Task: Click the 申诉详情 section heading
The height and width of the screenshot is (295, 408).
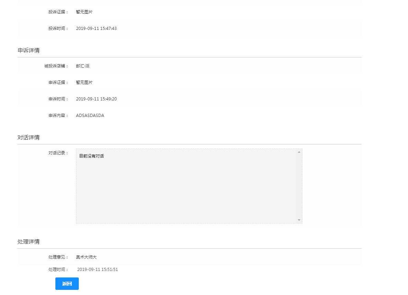Action: 29,51
